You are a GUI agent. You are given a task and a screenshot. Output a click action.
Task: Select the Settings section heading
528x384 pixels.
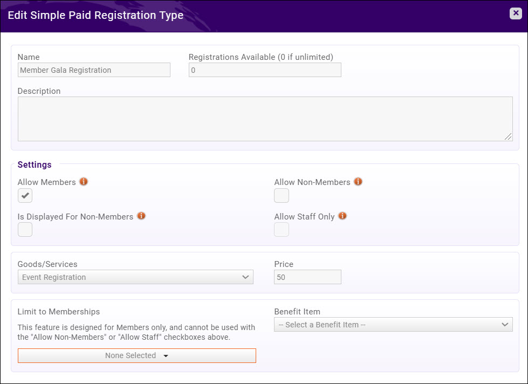coord(35,164)
